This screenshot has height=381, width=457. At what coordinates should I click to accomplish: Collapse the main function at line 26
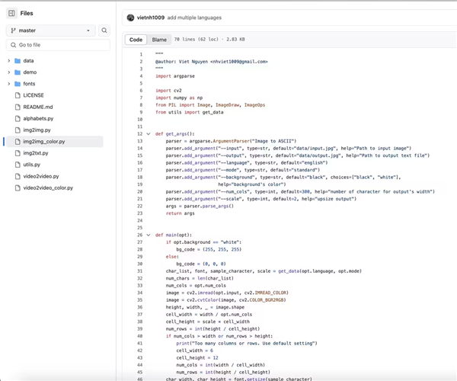coord(149,235)
